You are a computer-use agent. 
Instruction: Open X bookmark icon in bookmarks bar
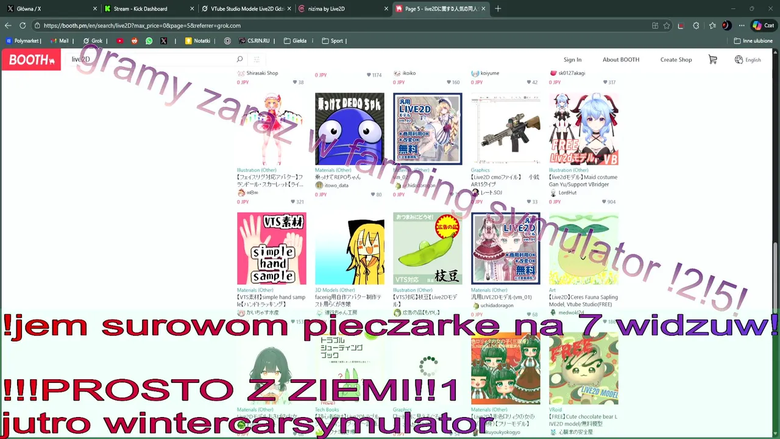[163, 41]
